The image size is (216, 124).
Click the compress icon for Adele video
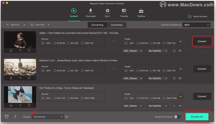180,51
